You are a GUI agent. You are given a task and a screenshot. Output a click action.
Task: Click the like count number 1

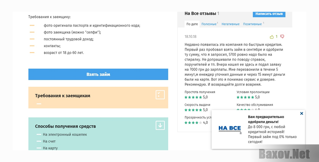click(x=277, y=37)
